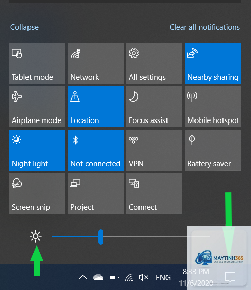The image size is (251, 290).
Task: Open OneDrive cloud tray icon
Action: [98, 277]
